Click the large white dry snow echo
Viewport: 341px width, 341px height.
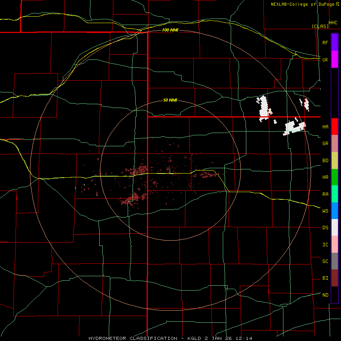264,108
